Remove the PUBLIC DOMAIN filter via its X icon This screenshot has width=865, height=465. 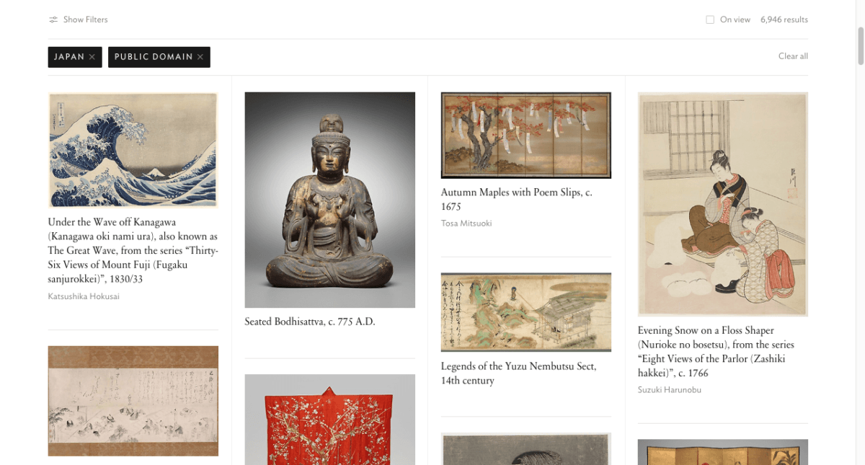(x=200, y=57)
